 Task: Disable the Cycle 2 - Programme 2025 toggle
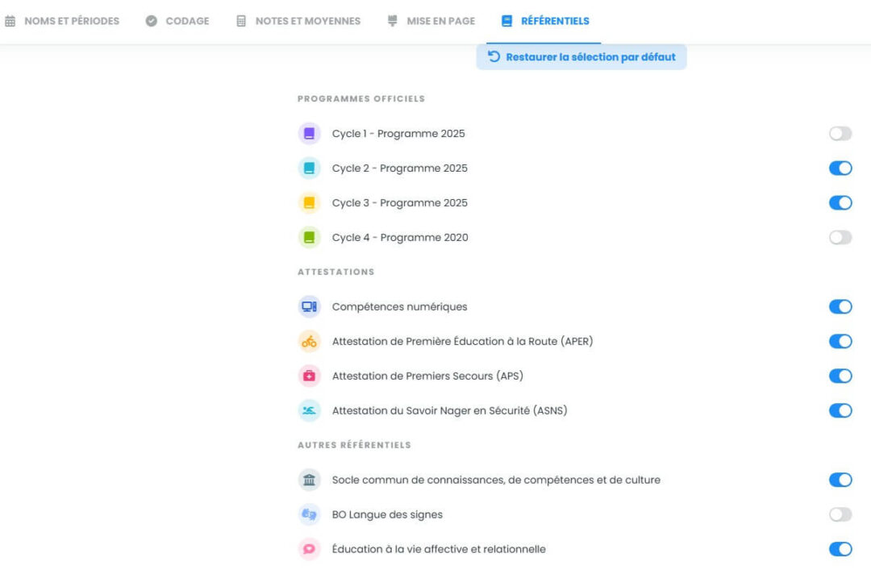tap(840, 169)
